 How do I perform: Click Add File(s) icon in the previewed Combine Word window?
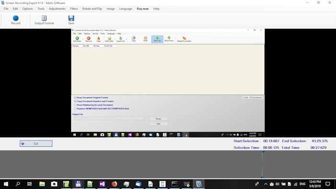point(77,38)
